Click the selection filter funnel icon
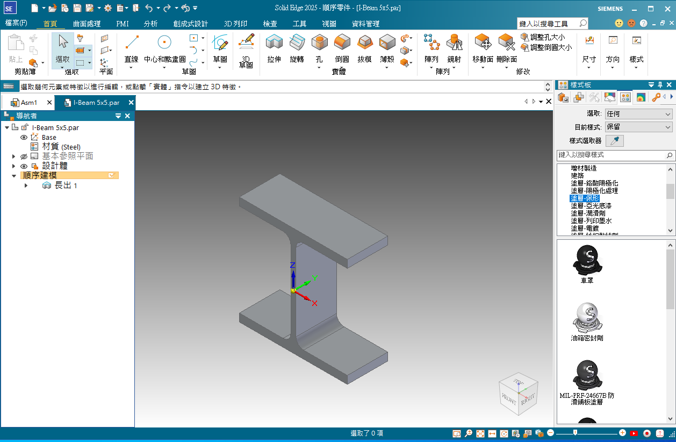676x442 pixels. pos(80,38)
